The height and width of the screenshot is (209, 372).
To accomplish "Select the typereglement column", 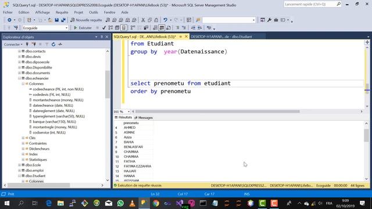I will click(x=59, y=116).
